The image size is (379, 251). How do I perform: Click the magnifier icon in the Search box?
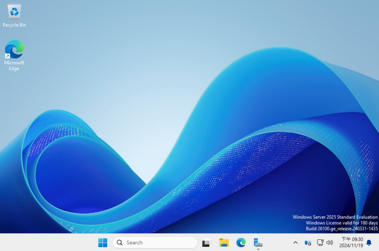[x=120, y=243]
